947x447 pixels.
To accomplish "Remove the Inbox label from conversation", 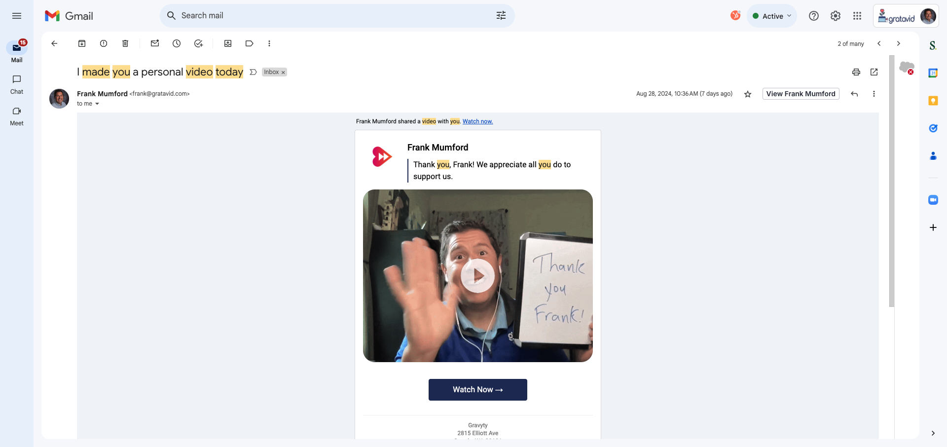I will pyautogui.click(x=283, y=73).
